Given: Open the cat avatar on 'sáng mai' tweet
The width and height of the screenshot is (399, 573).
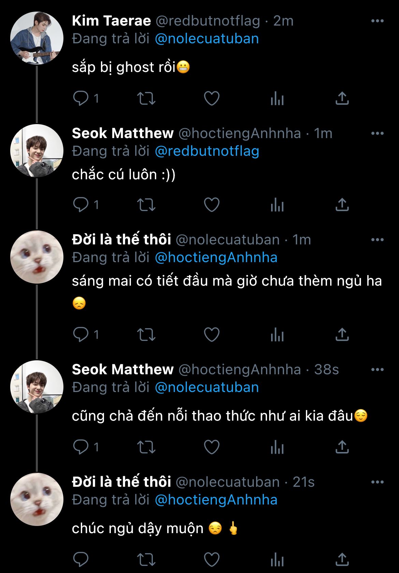Looking at the screenshot, I should click(37, 257).
